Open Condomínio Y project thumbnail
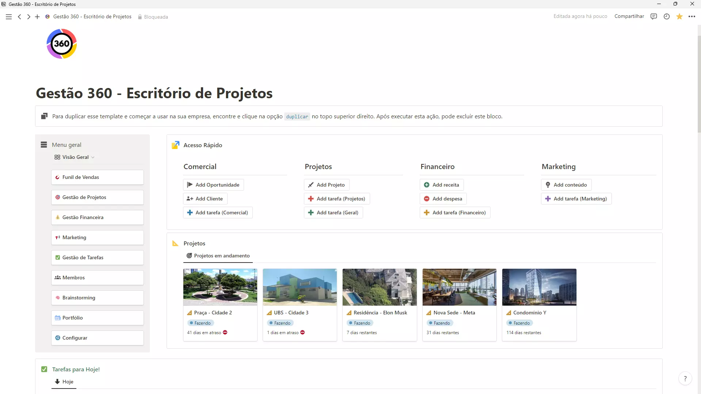This screenshot has height=394, width=701. [x=539, y=287]
